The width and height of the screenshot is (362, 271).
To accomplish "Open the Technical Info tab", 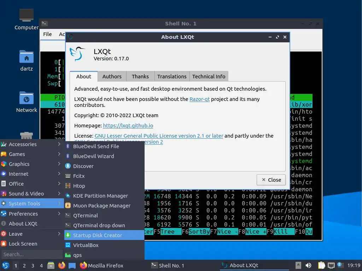I will 209,77.
